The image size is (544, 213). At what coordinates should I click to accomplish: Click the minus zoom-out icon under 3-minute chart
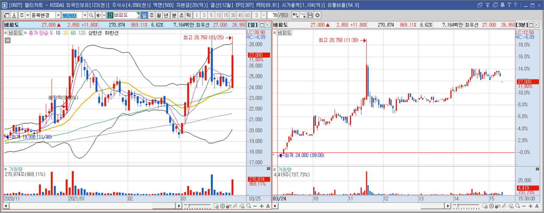pyautogui.click(x=524, y=206)
